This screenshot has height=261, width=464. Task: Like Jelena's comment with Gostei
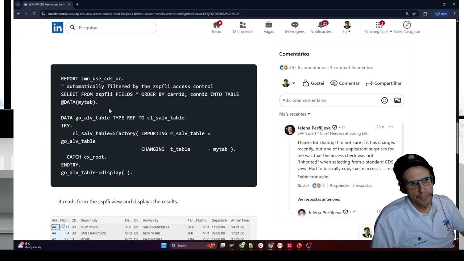pyautogui.click(x=303, y=186)
